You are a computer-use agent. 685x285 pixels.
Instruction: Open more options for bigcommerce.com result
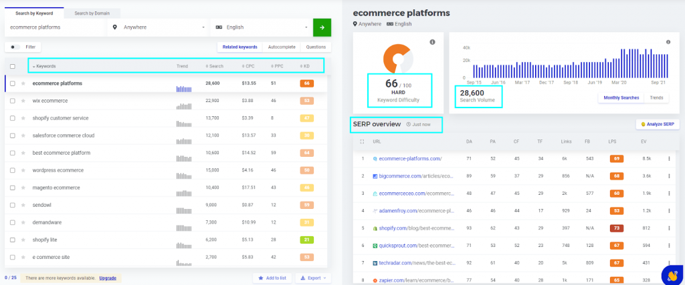tap(669, 176)
